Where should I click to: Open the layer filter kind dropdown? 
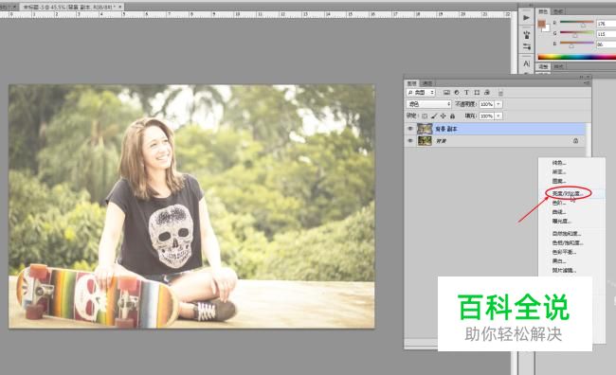coord(421,93)
